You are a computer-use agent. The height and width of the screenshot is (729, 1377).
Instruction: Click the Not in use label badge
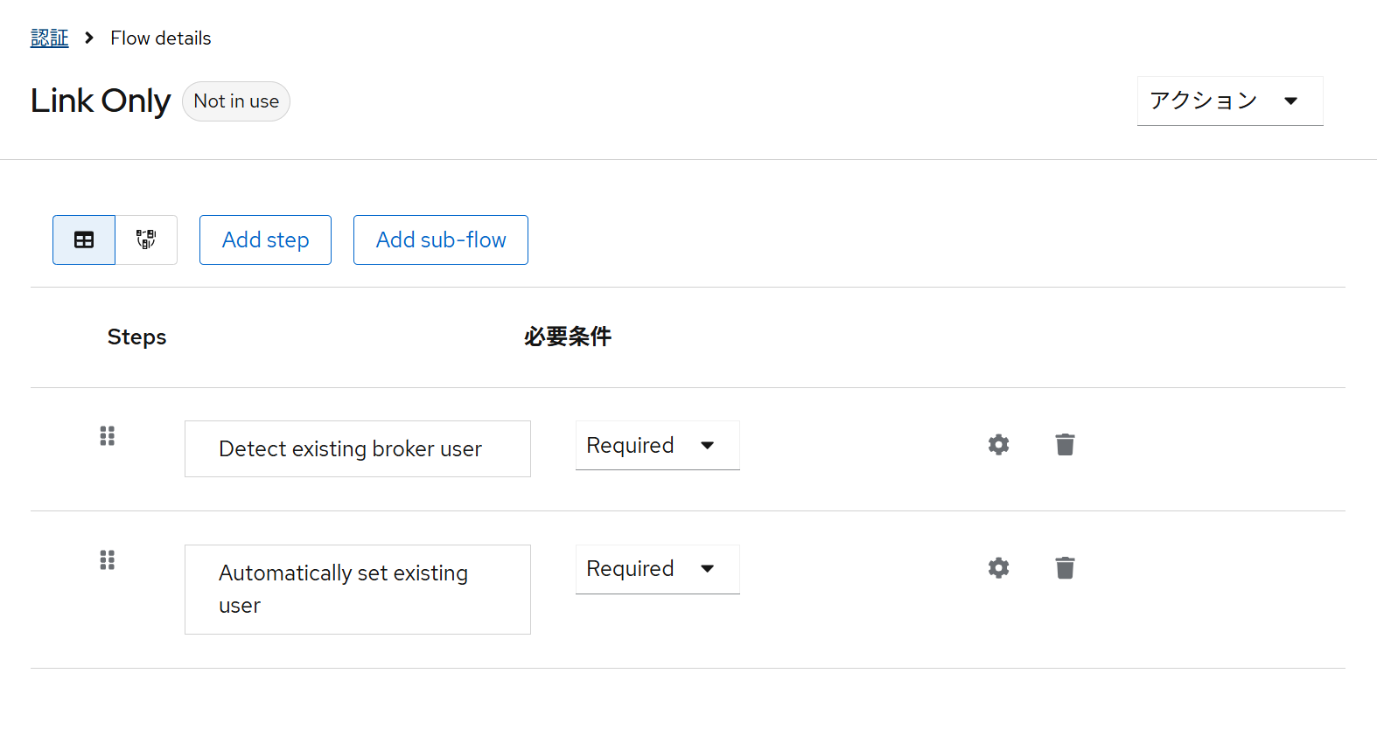click(x=236, y=101)
